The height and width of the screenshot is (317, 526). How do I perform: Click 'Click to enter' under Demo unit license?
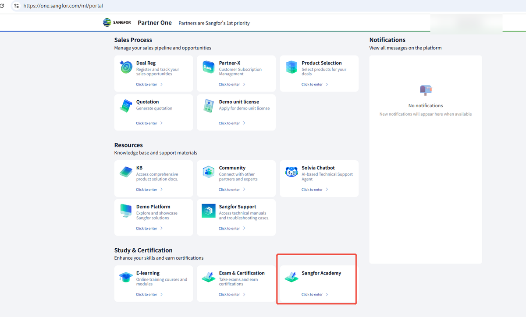coord(232,123)
